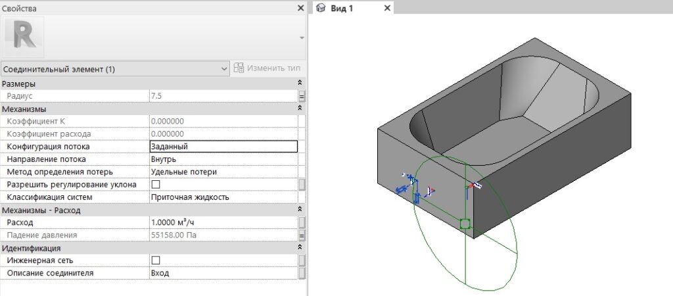Click the Изменить тип button
Image resolution: width=673 pixels, height=296 pixels.
[268, 68]
